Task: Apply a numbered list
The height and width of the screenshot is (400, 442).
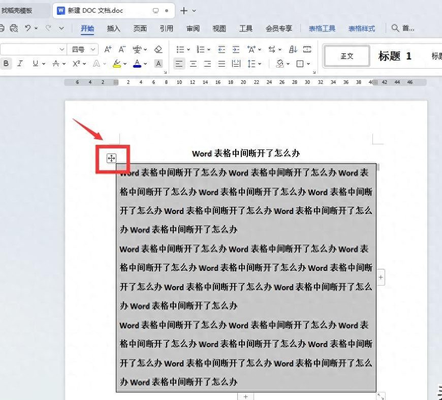Action: pyautogui.click(x=200, y=50)
